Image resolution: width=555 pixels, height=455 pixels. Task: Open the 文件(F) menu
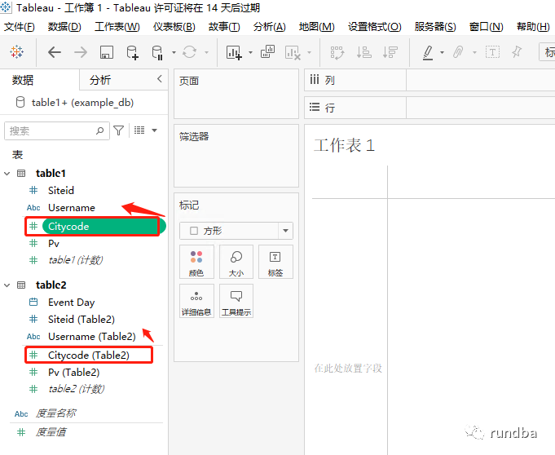20,27
